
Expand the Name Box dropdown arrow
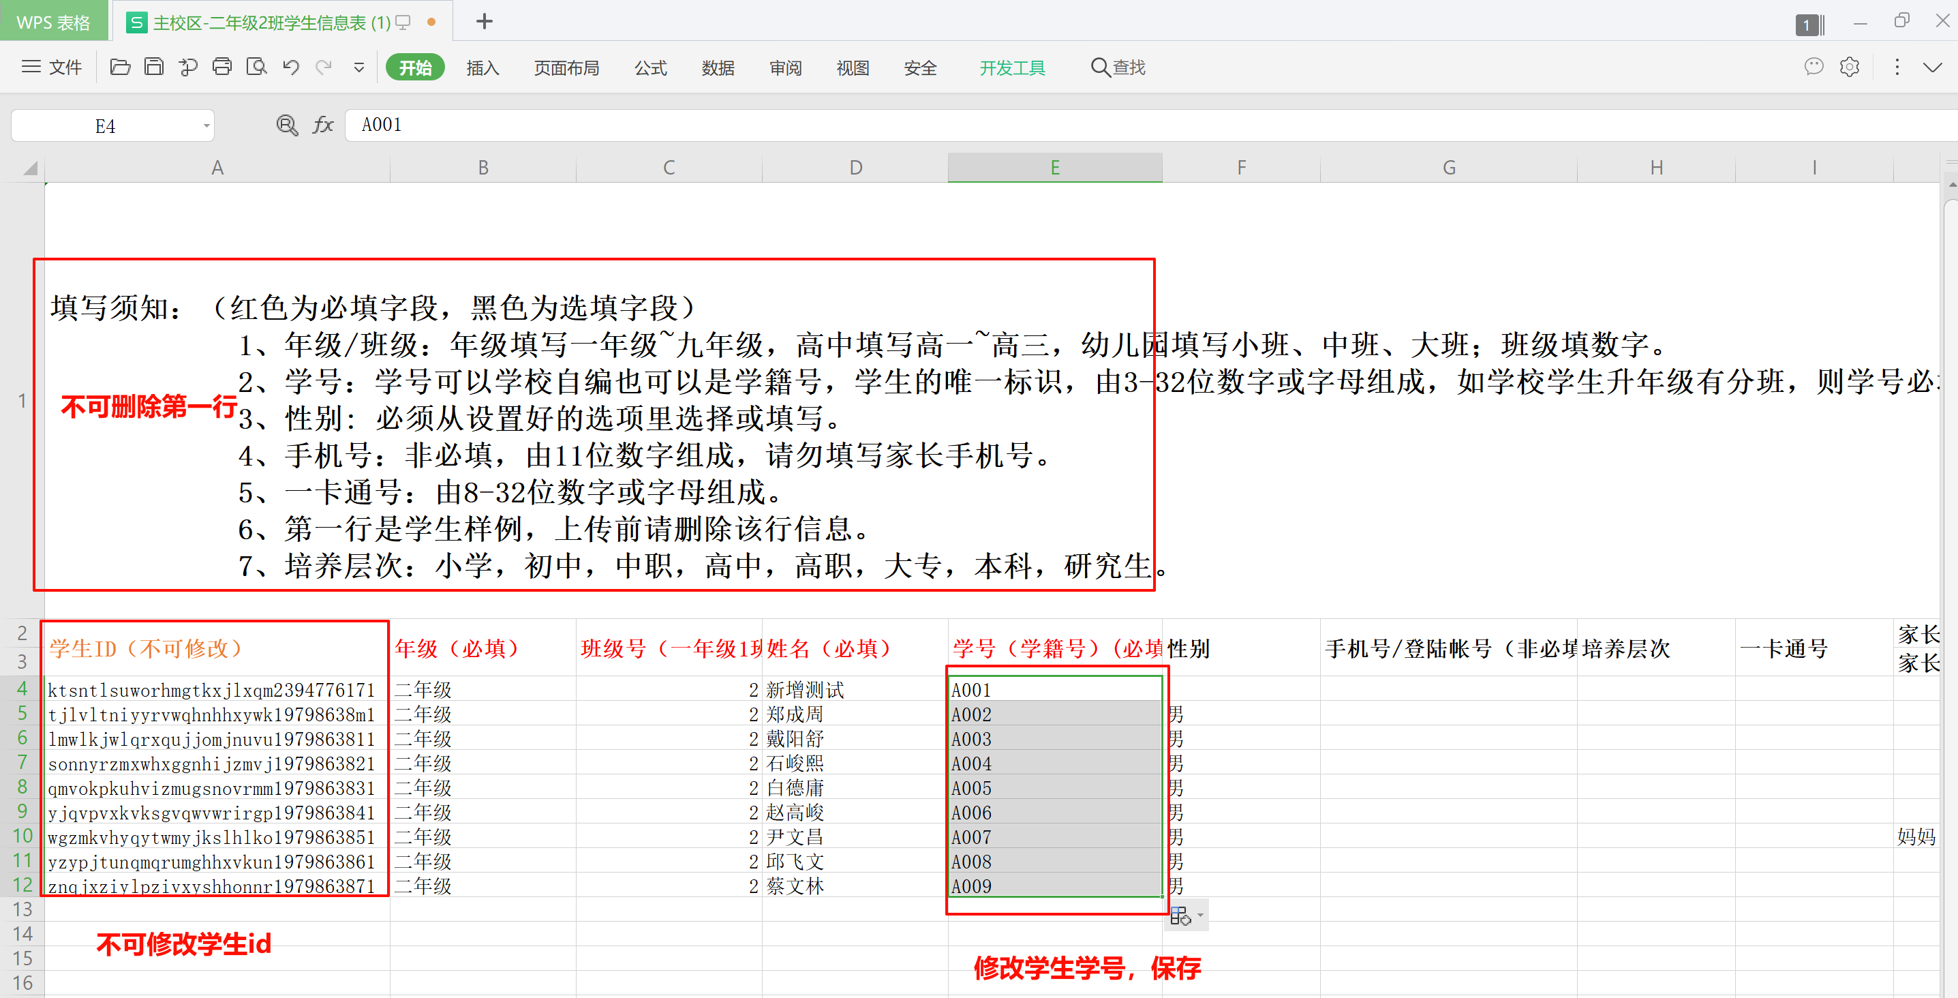[x=206, y=126]
